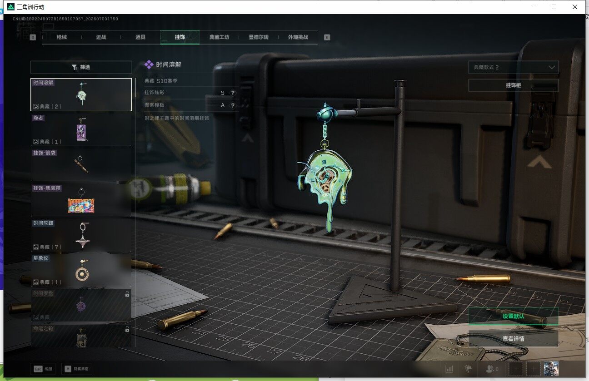The width and height of the screenshot is (589, 381).
Task: Click the flag icon in bottom bar
Action: click(468, 369)
